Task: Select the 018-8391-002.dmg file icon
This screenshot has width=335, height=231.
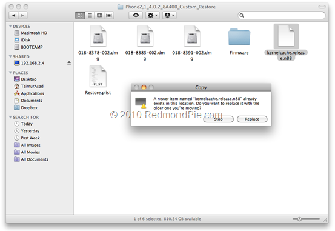Action: click(x=192, y=36)
